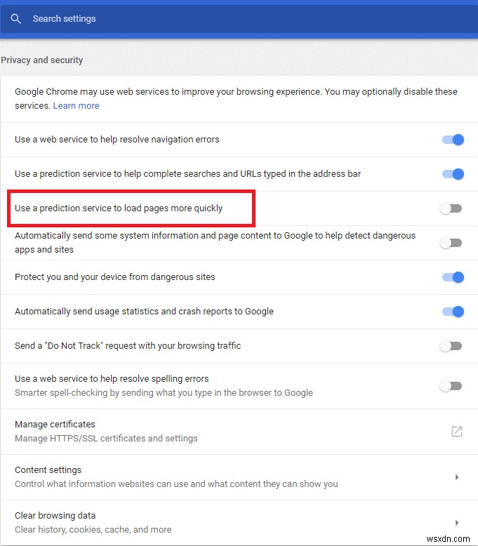Click 'Use a web service to help resolve navigation errors' text
Screen dimensions: 478x546
117,139
